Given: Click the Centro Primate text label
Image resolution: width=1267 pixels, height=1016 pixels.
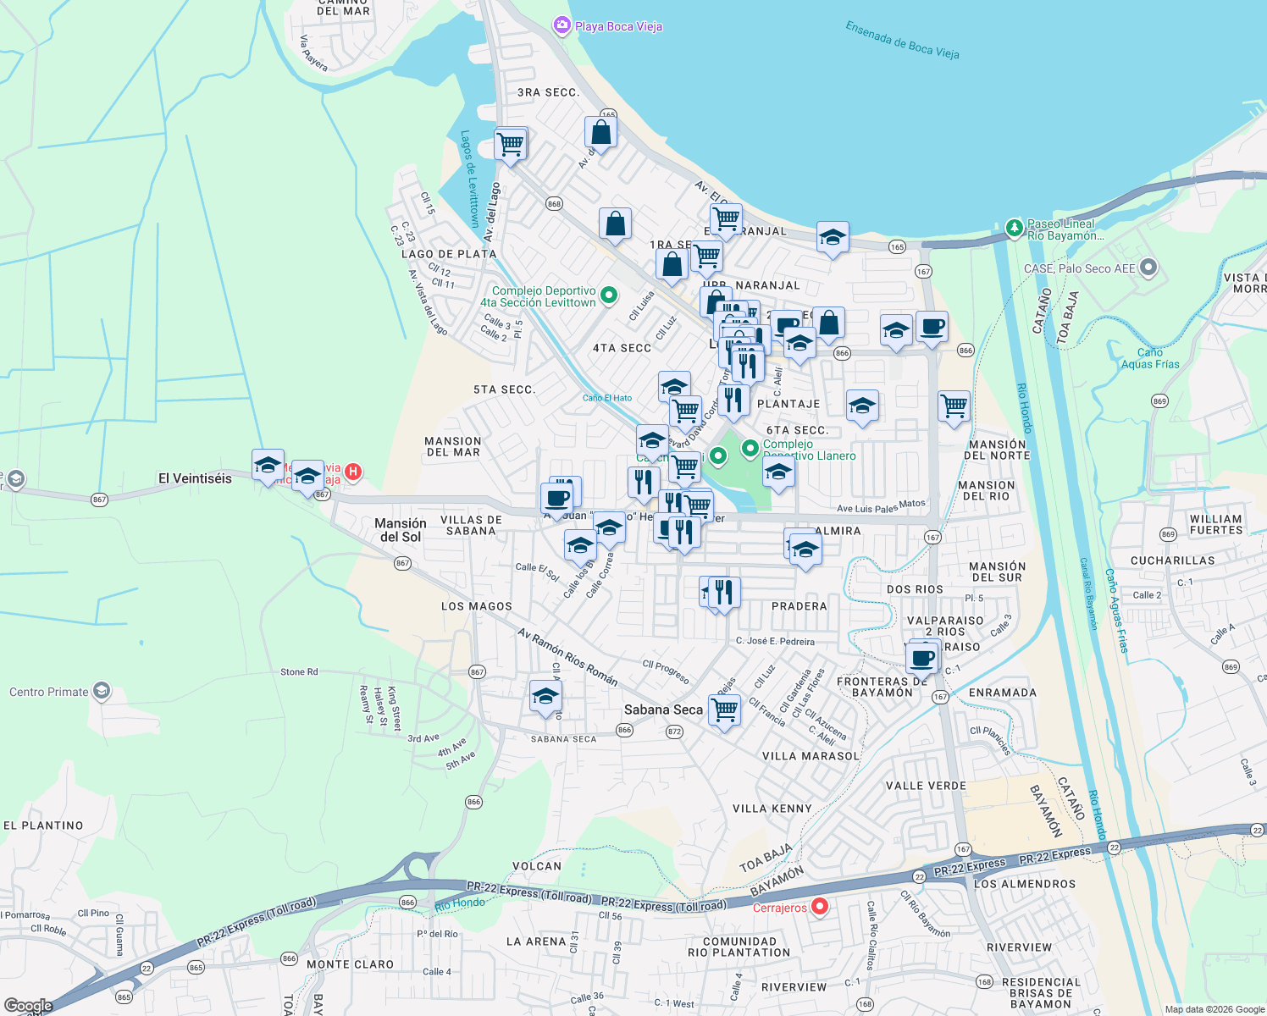Looking at the screenshot, I should 49,692.
